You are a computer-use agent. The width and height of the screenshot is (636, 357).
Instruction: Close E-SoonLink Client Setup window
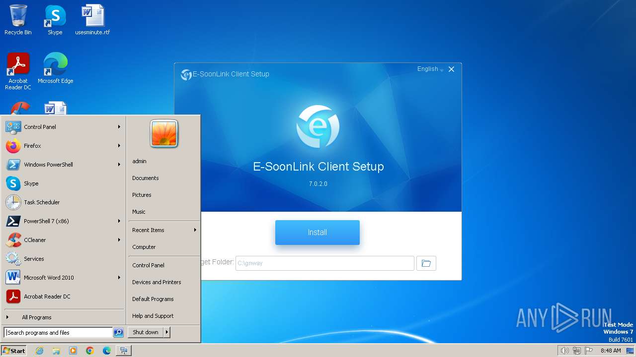pos(451,69)
